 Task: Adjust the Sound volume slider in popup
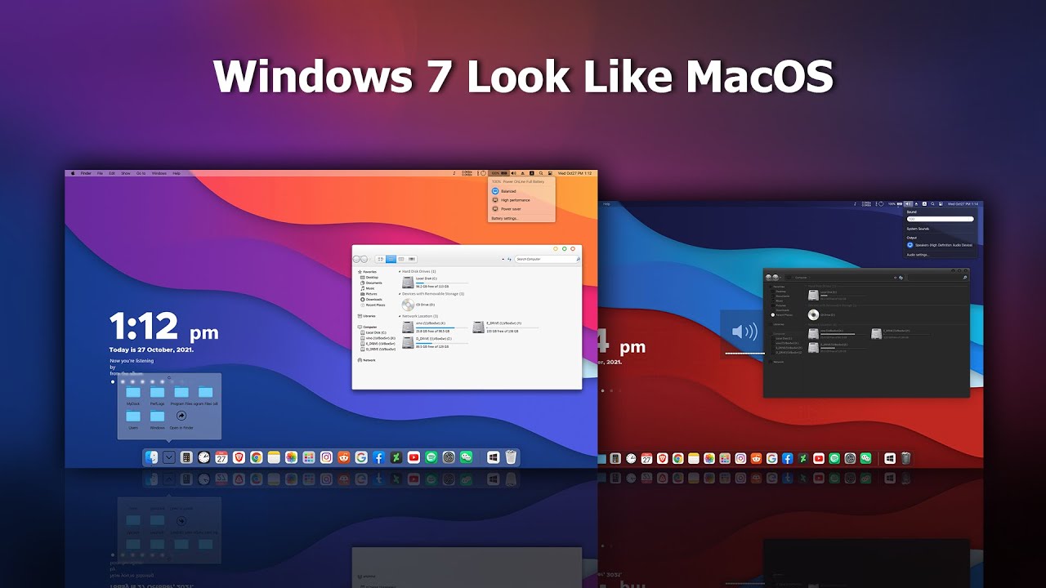tap(941, 219)
